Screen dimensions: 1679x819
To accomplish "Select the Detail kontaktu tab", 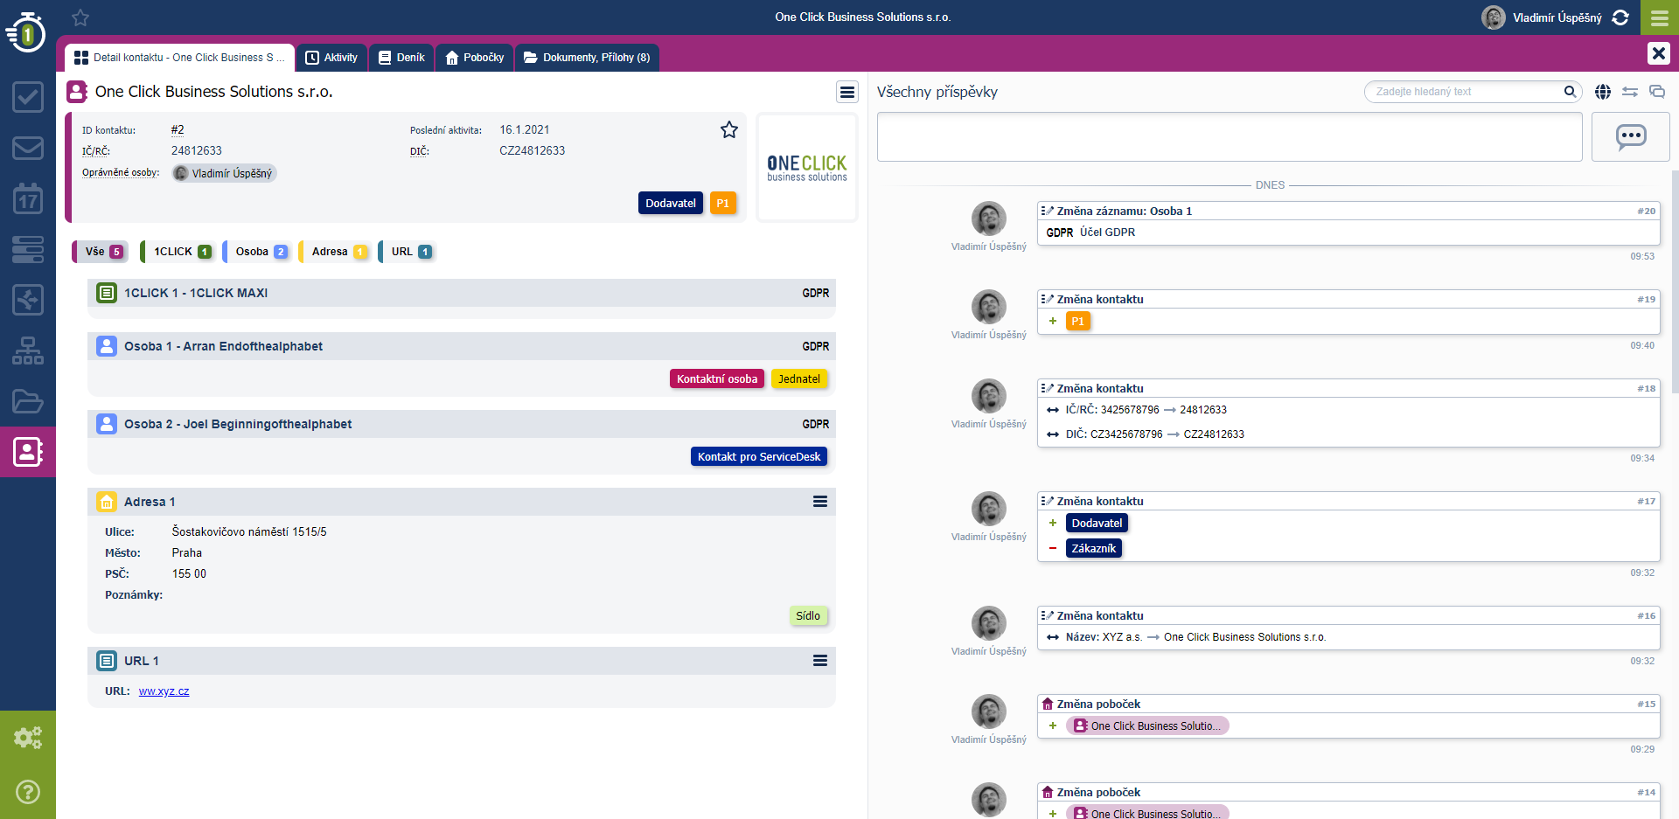I will 179,58.
